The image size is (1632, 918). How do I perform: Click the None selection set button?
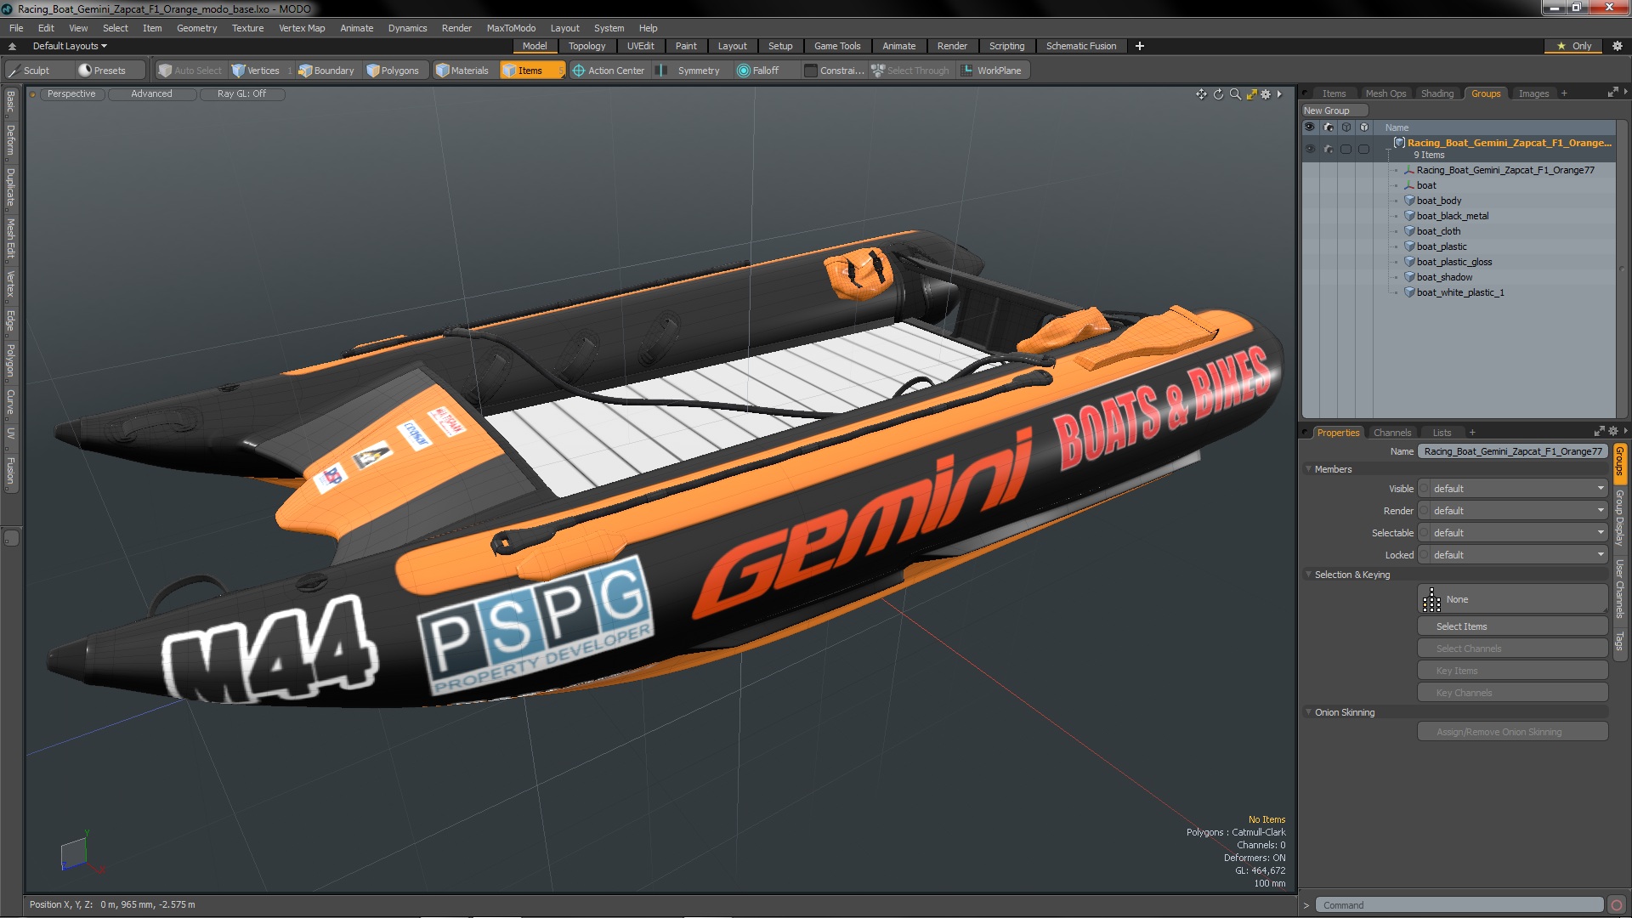(x=1512, y=599)
